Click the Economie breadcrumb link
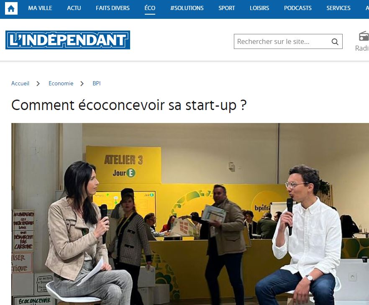Screen dimensions: 369x305 (x=61, y=84)
